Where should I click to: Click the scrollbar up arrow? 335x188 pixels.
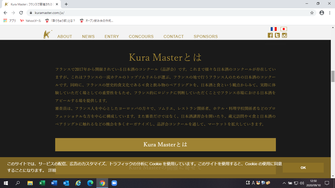pos(333,28)
